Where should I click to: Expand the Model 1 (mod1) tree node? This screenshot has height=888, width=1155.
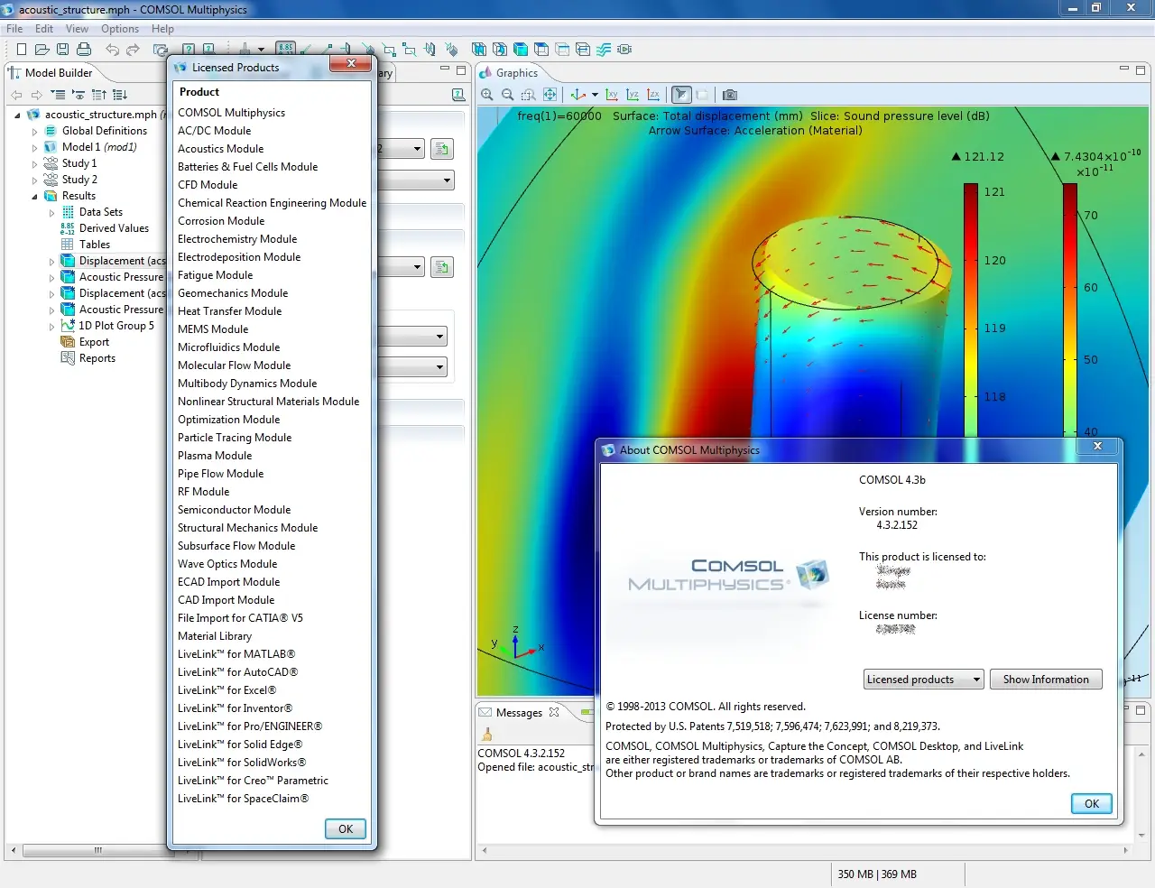tap(35, 148)
